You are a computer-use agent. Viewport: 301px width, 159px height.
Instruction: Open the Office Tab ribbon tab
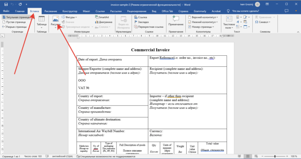(167, 11)
